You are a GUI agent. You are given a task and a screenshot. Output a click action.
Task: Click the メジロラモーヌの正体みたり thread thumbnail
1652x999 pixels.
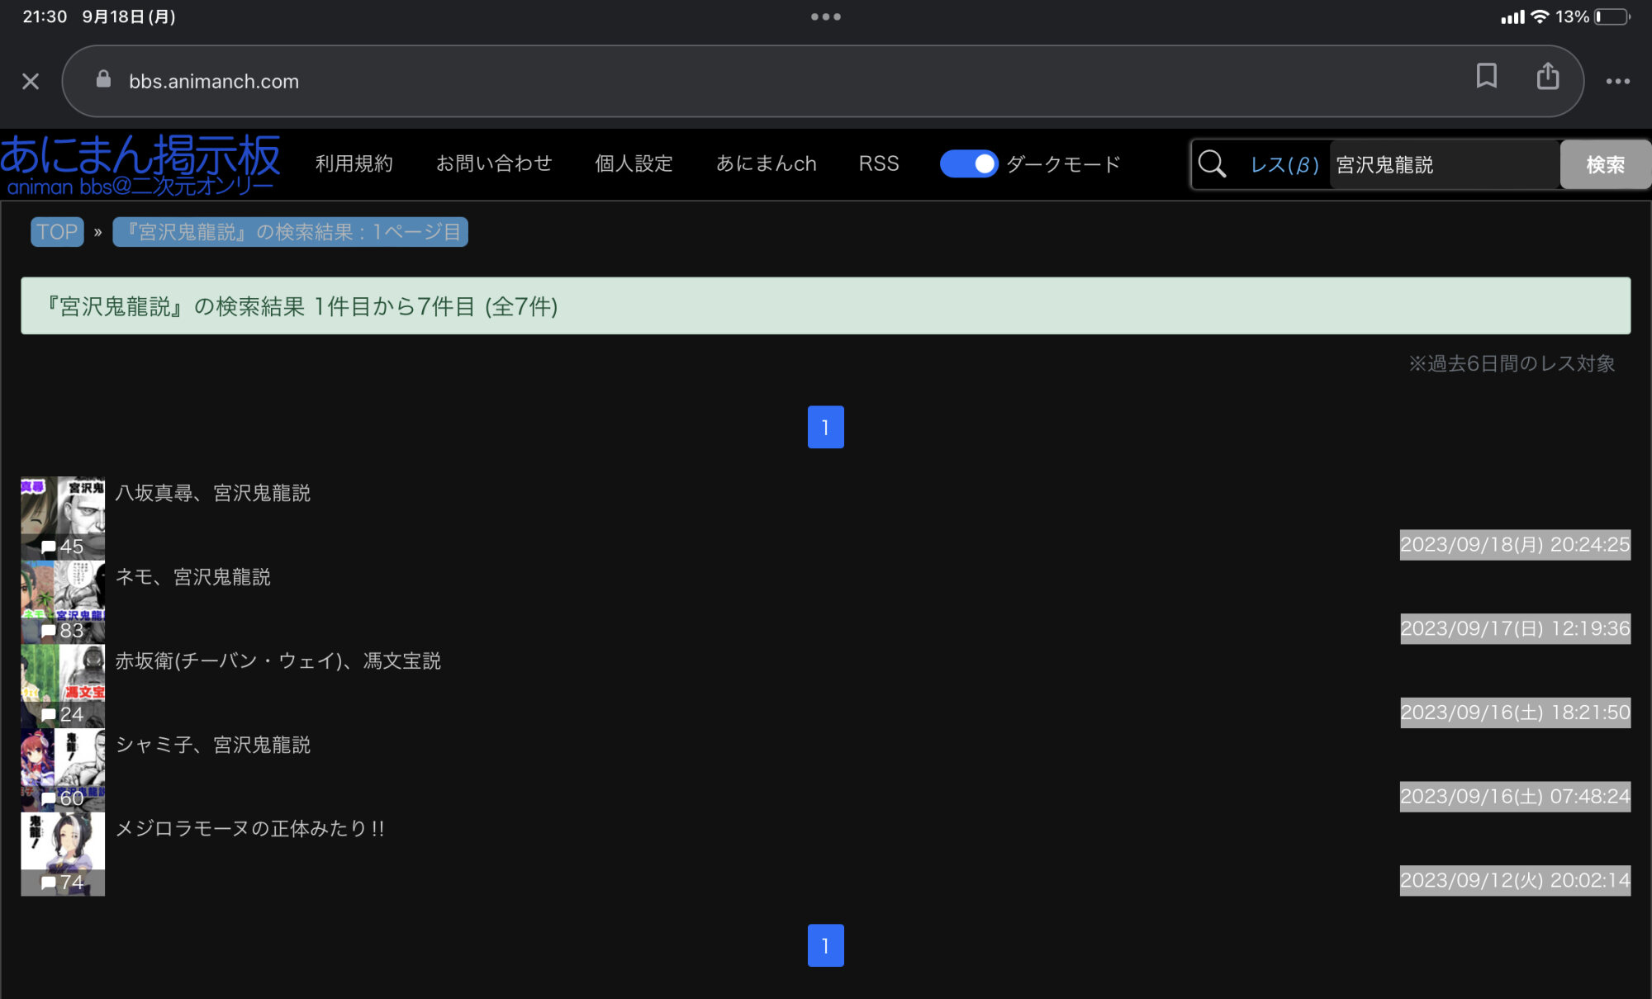(63, 854)
